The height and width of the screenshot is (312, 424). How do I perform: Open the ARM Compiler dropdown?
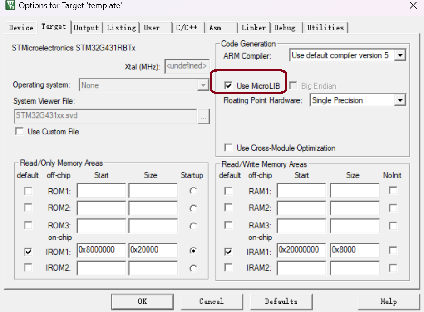[400, 55]
